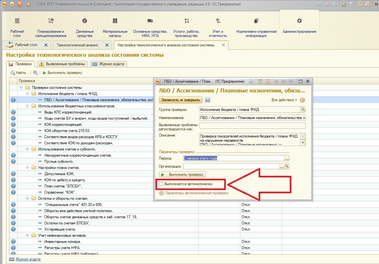
Task: Collapse the Проверки состояния системы folder
Action: click(21, 88)
